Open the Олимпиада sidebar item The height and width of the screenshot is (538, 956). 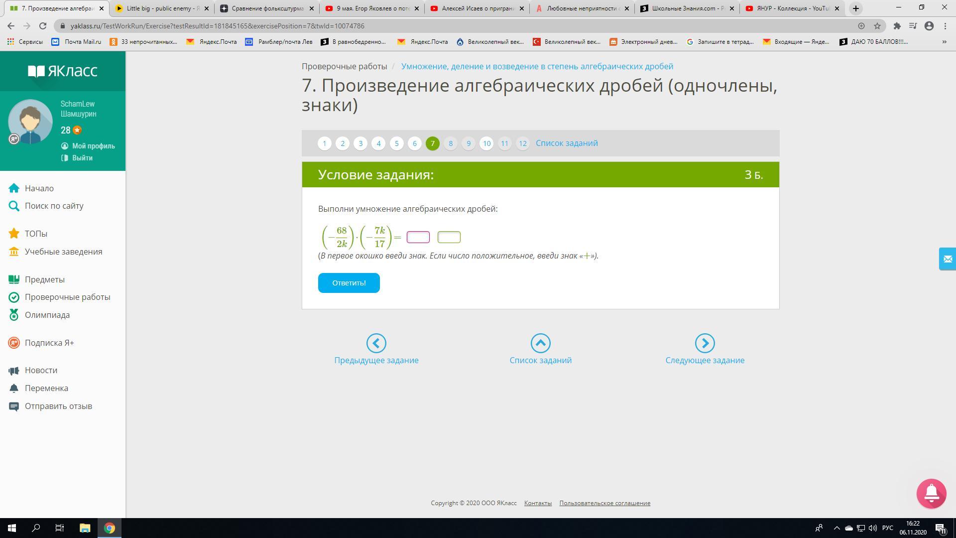click(x=47, y=315)
